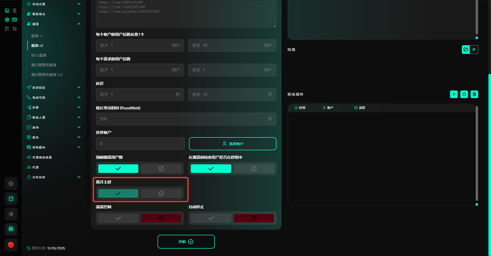
Task: Click the stop square icon in 程序操作
Action: (464, 94)
